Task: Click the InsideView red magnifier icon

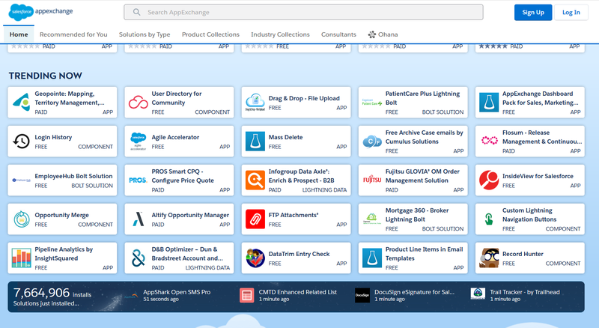Action: 489,180
